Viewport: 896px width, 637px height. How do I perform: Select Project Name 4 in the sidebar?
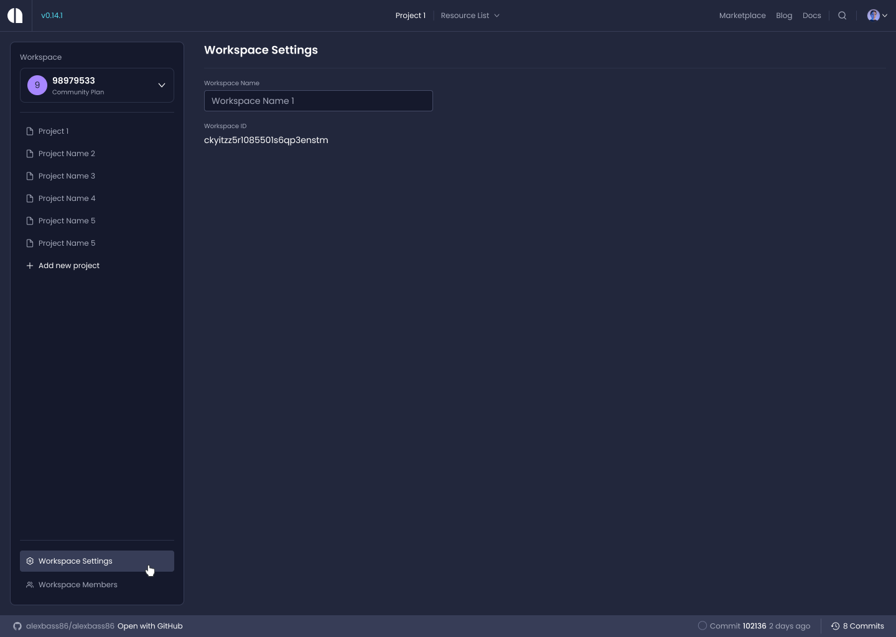point(67,198)
